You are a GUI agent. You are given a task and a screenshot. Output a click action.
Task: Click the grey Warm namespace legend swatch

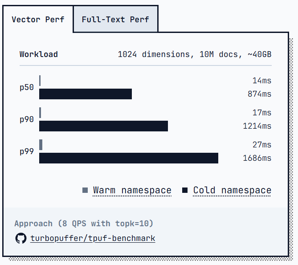(85, 190)
